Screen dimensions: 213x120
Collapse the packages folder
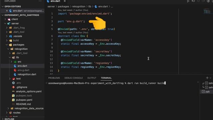7,45
